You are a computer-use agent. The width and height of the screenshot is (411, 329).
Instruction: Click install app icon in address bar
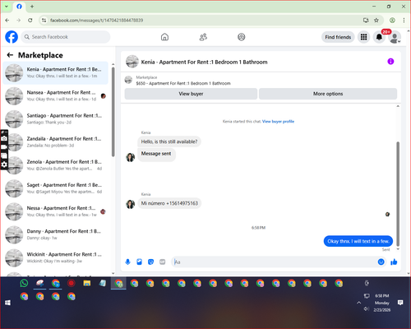click(x=366, y=21)
